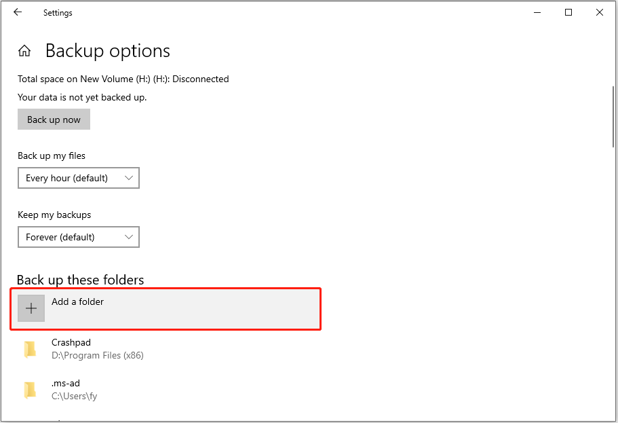This screenshot has width=618, height=423.
Task: Open the Back up my files dropdown
Action: coord(78,177)
